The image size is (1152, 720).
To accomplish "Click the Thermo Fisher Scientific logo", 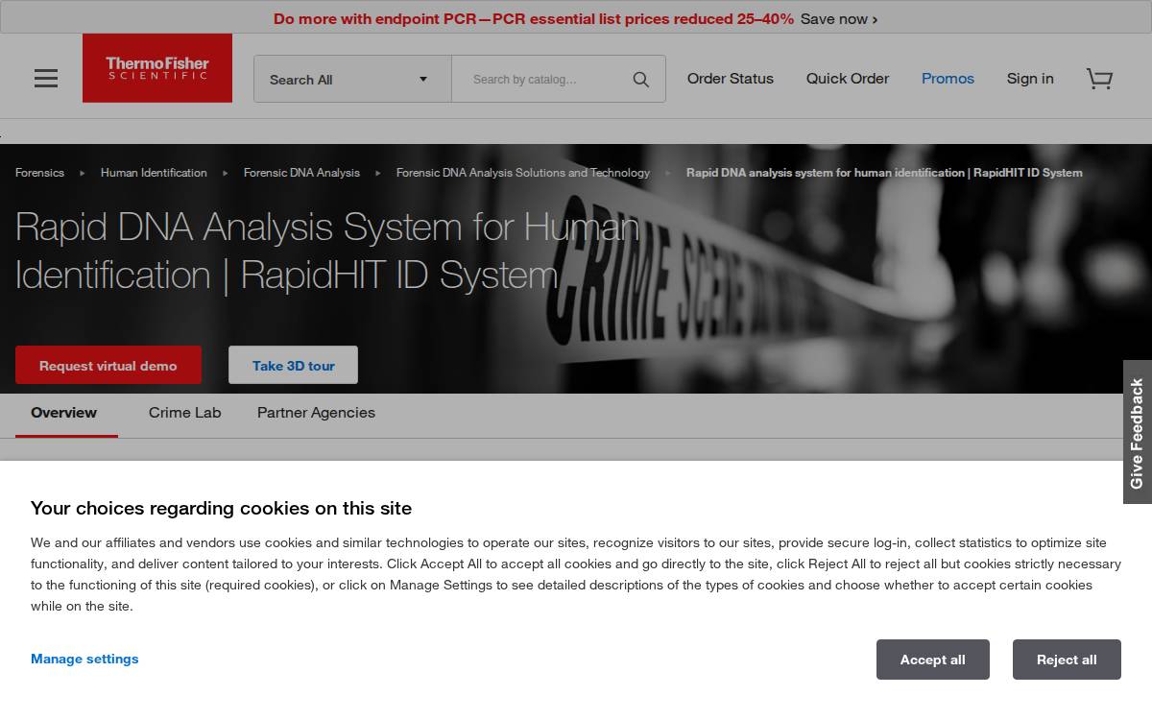I will coord(157,68).
